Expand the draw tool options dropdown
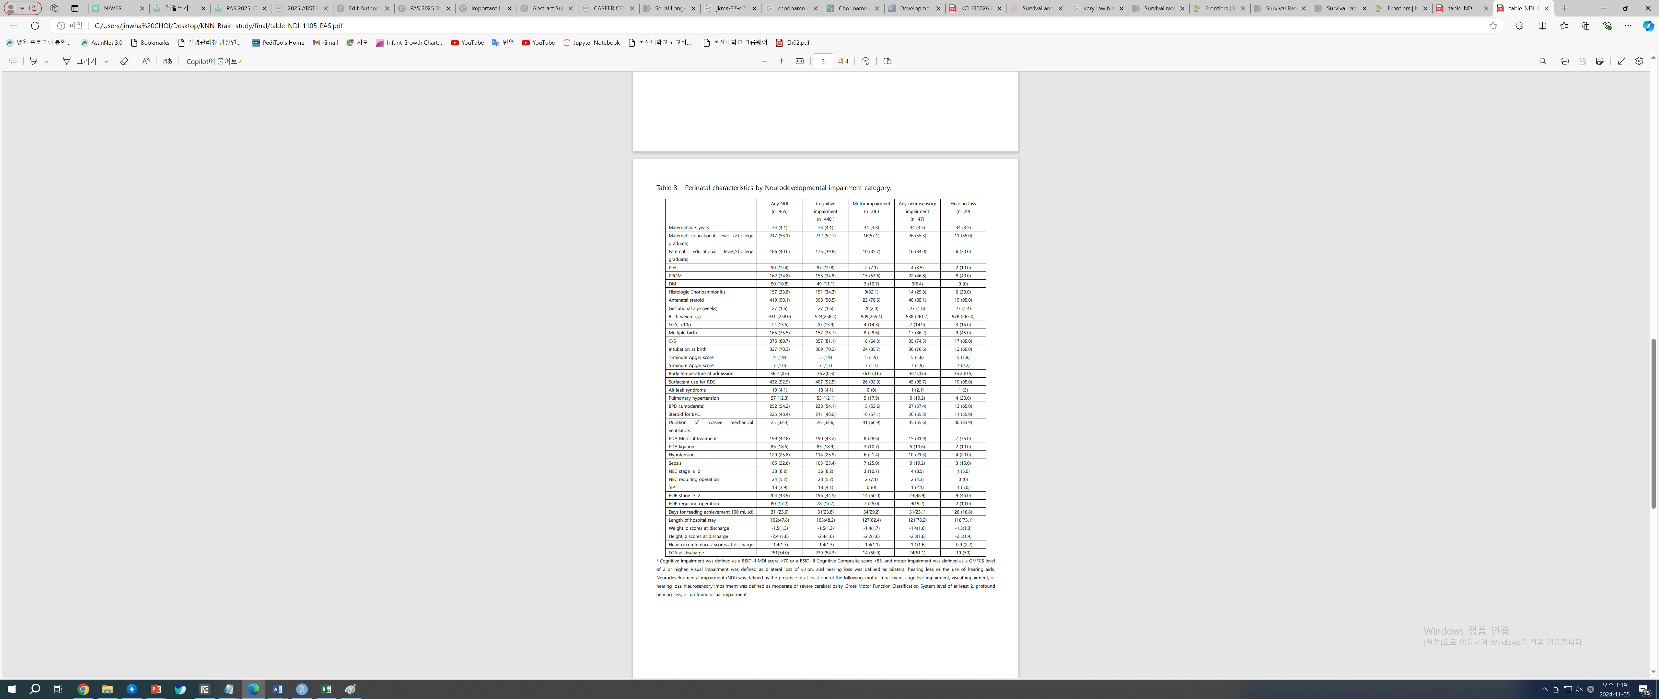The height and width of the screenshot is (699, 1659). [x=106, y=61]
